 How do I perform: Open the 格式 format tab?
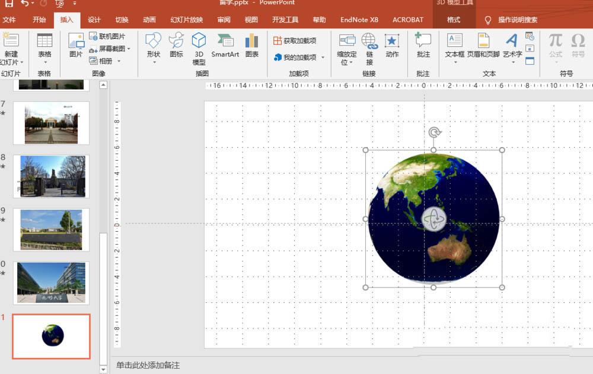coord(454,20)
